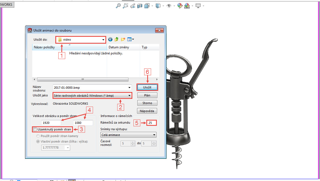Increase the Časové rozmezí value with the stepper
This screenshot has width=320, height=181.
tap(133, 142)
